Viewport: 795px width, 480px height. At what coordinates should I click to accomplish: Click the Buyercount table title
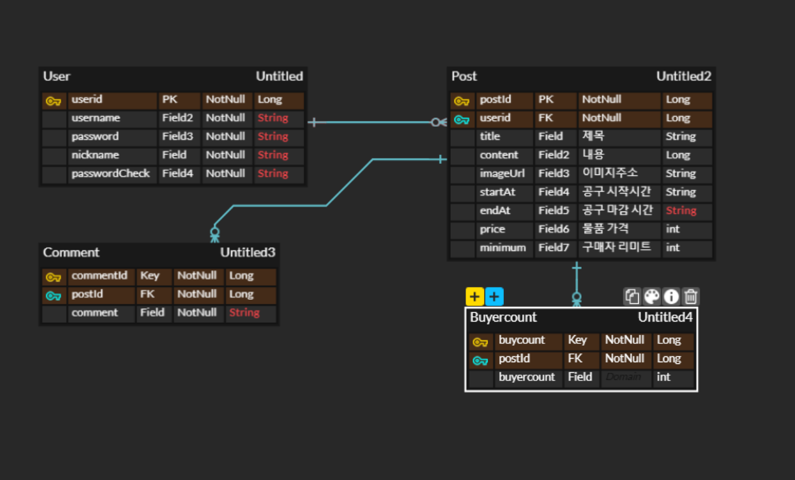click(503, 317)
